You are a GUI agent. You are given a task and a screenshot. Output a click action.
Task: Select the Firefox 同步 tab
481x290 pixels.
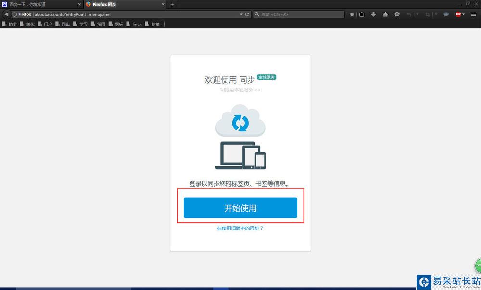(x=125, y=4)
